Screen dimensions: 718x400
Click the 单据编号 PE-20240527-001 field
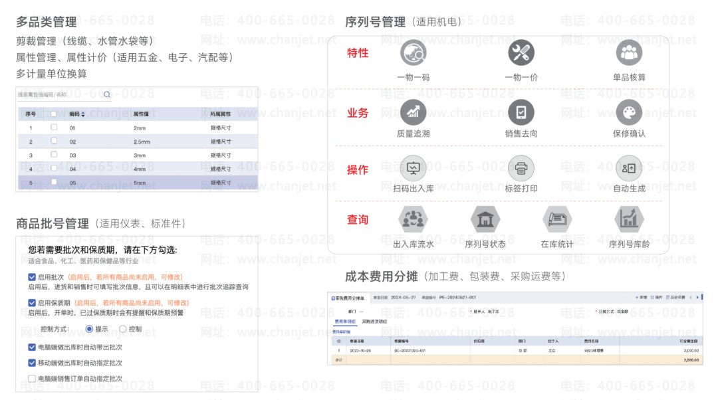coord(449,298)
